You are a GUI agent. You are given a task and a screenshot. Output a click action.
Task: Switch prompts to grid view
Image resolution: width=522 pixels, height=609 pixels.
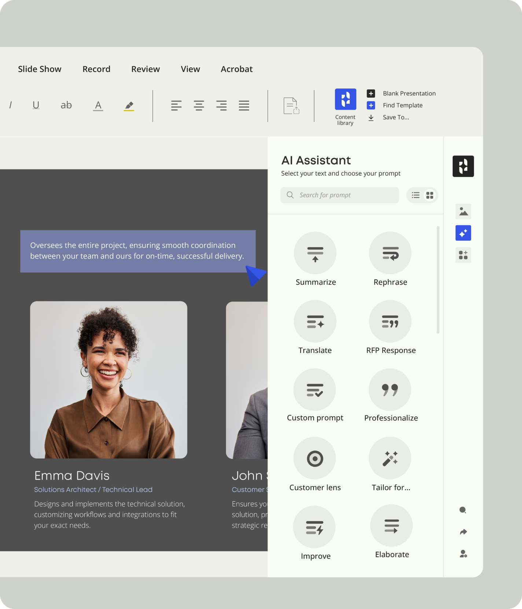(430, 195)
